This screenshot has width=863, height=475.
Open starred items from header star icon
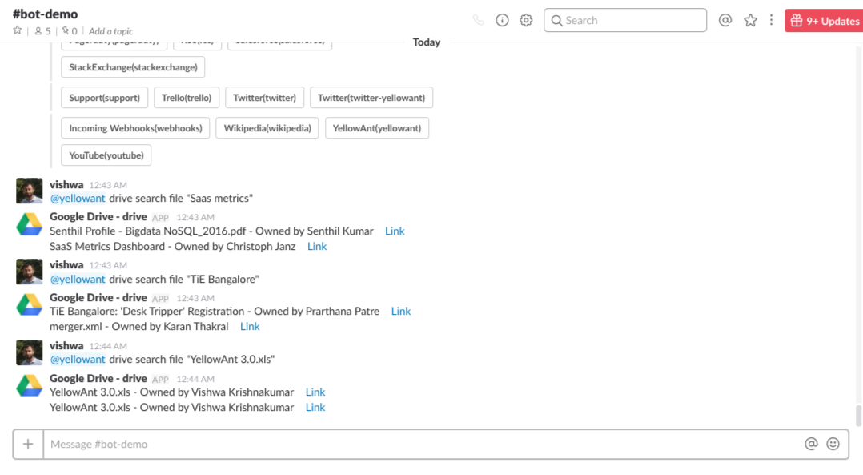pyautogui.click(x=750, y=20)
